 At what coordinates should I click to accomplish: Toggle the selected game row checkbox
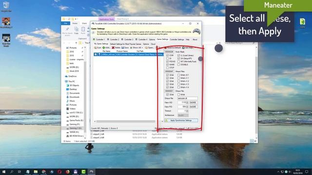pyautogui.click(x=96, y=54)
